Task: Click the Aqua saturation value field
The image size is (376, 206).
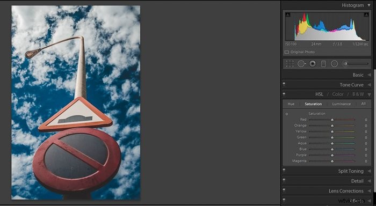Action: (x=366, y=143)
